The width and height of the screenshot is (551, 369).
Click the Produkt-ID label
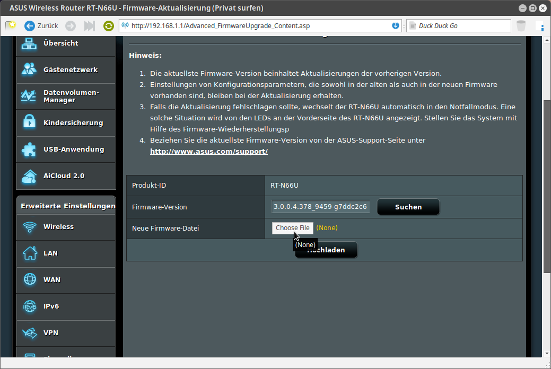point(149,185)
